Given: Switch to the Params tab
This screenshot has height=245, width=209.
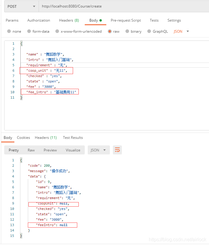Looking at the screenshot, I should click(x=12, y=20).
